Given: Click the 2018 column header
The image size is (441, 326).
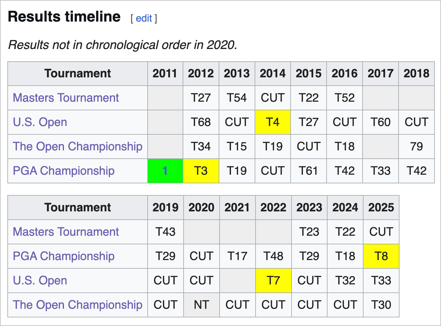Looking at the screenshot, I should coord(416,74).
